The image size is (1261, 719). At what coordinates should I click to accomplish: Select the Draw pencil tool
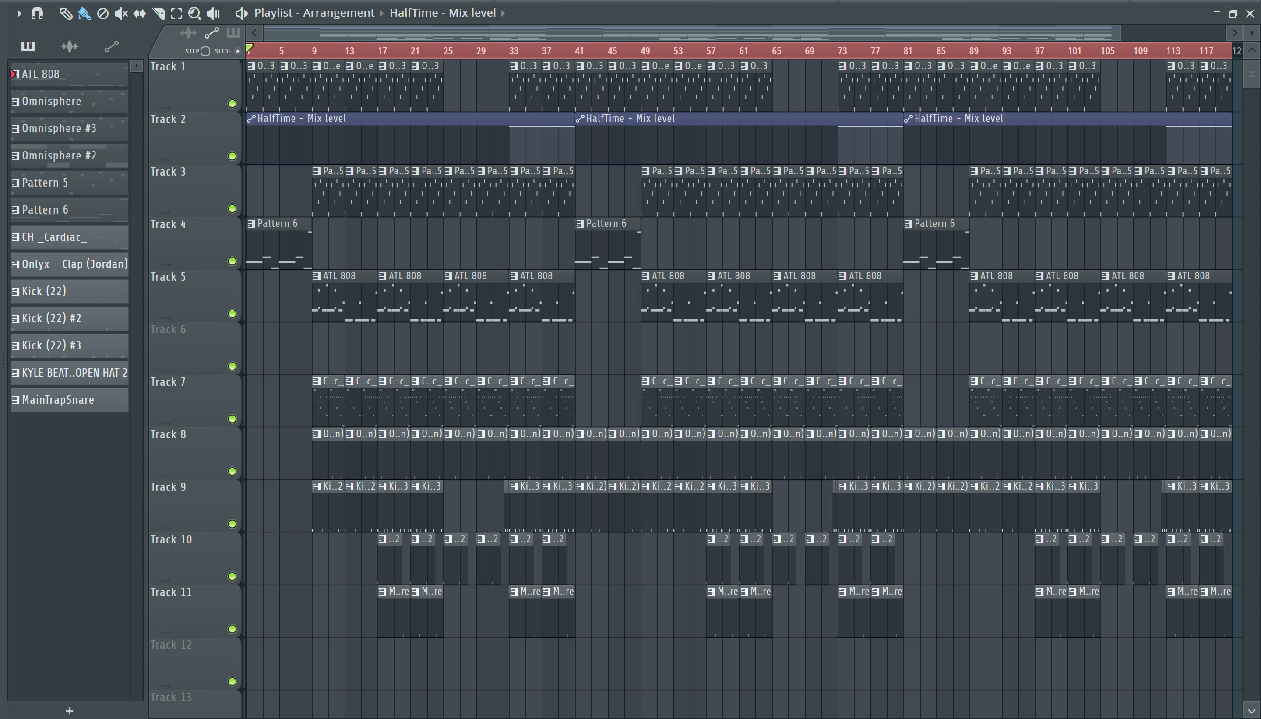point(66,13)
